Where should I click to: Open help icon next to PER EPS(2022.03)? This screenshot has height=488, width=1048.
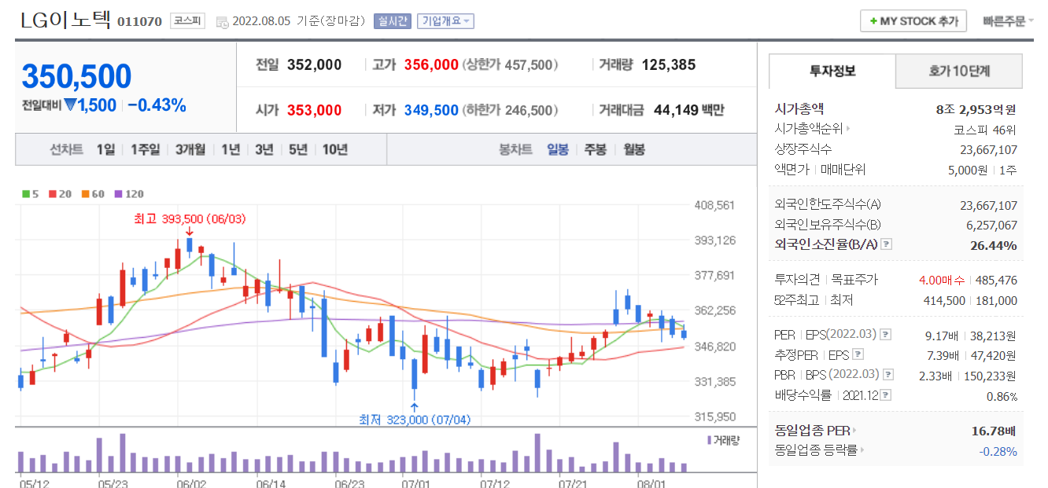pyautogui.click(x=884, y=335)
